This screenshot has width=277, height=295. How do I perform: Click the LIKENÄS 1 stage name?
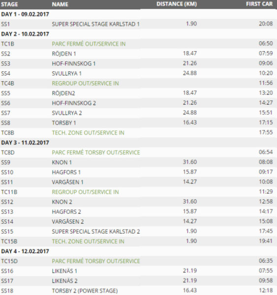pos(64,271)
